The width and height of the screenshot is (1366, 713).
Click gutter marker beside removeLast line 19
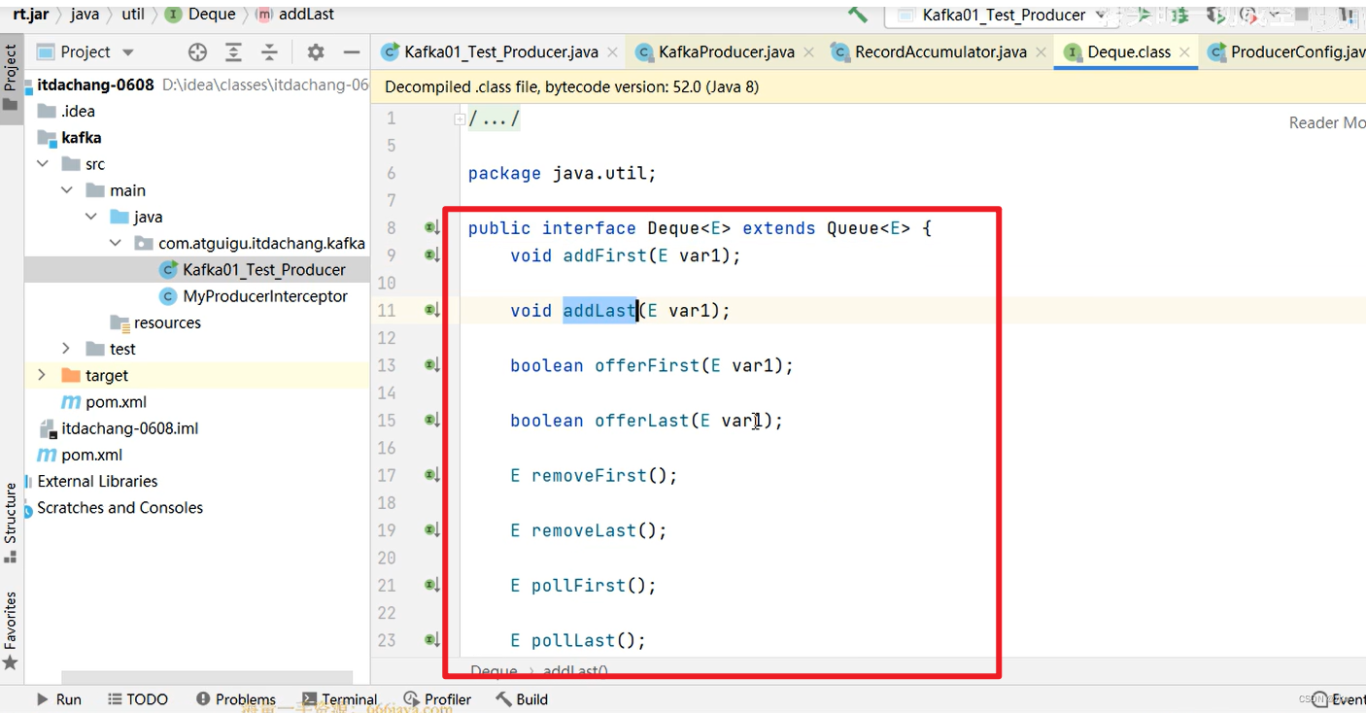432,530
